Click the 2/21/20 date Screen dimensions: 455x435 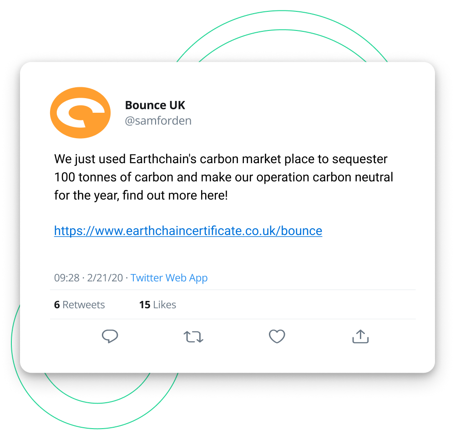105,278
